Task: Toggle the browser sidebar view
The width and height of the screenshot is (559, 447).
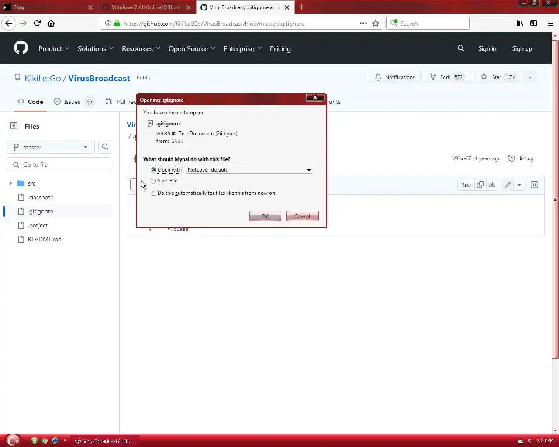Action: point(534,23)
